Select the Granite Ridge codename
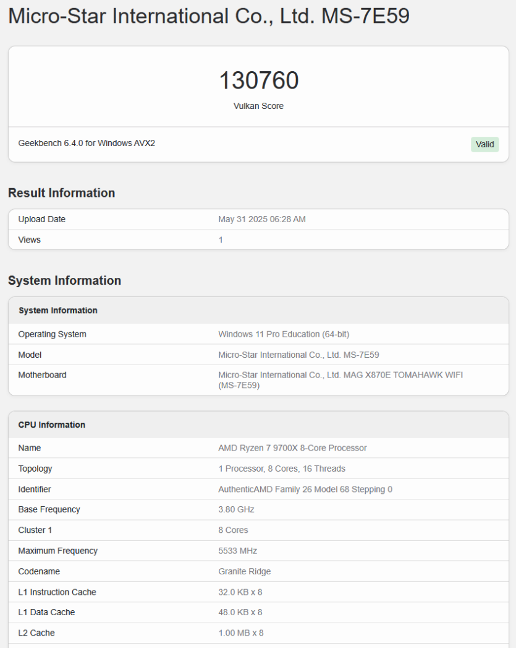Screen dimensions: 516x648 coord(245,571)
